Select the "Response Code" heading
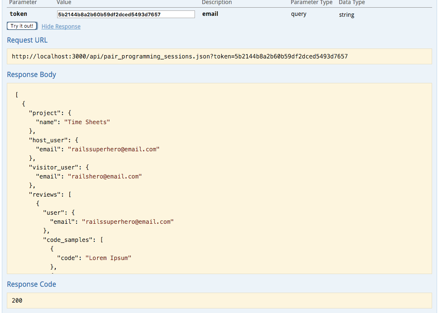Image resolution: width=438 pixels, height=313 pixels. point(31,284)
